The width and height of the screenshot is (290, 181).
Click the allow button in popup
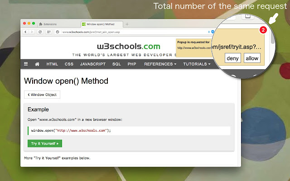(252, 58)
